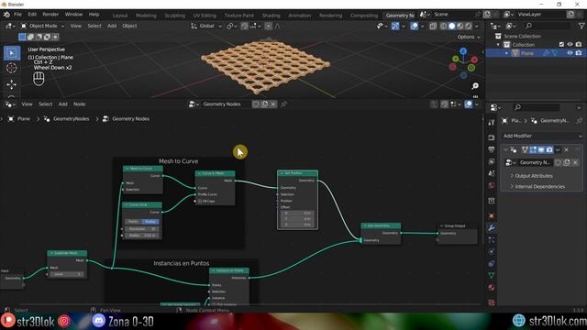Click the Geometry Nodes name field in node header
This screenshot has height=330, width=587.
(x=227, y=104)
